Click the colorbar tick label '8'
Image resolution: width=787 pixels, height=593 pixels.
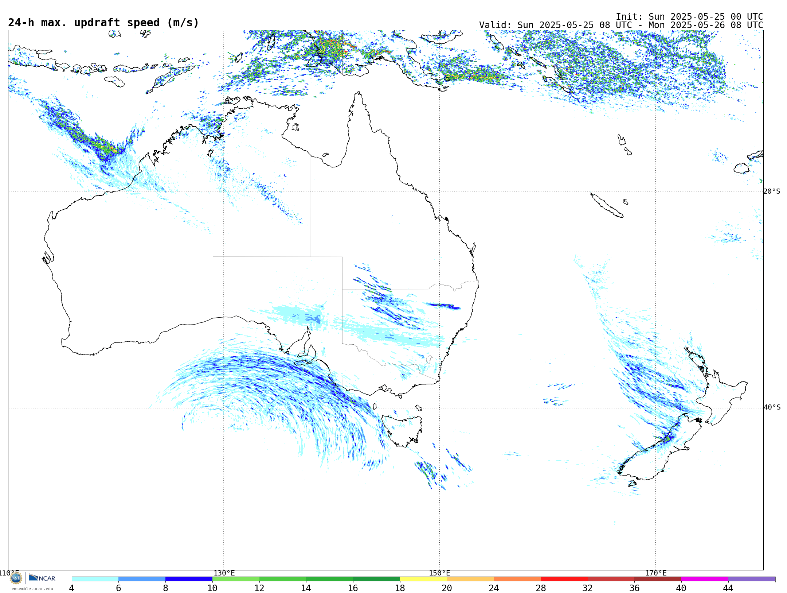pyautogui.click(x=165, y=588)
